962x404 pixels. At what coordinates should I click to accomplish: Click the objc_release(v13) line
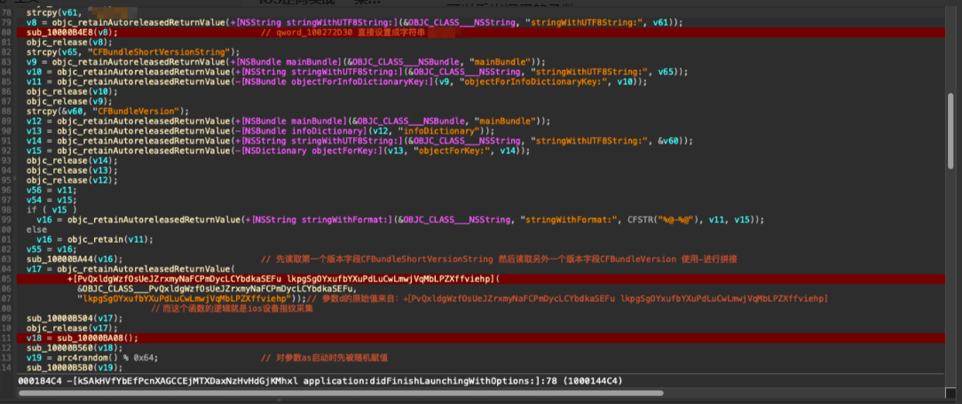(72, 170)
